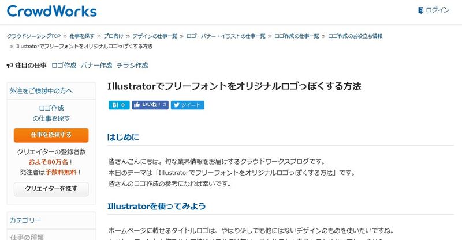This screenshot has height=240, width=462.
Task: Go to 仕事を探す breadcrumb
Action: (x=81, y=36)
